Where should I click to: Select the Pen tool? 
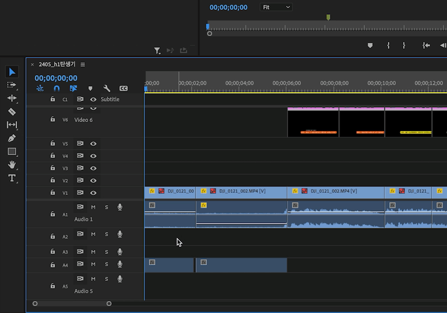tap(12, 138)
